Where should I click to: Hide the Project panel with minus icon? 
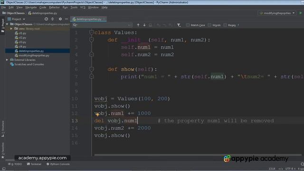[66, 19]
